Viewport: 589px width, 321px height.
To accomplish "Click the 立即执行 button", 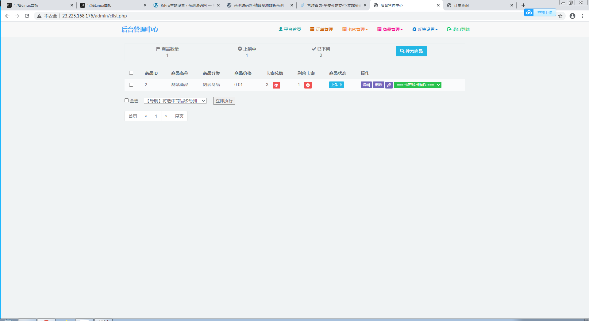I will coord(224,101).
